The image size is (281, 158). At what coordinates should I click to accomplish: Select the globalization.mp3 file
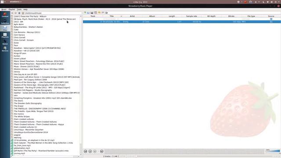pos(22,148)
